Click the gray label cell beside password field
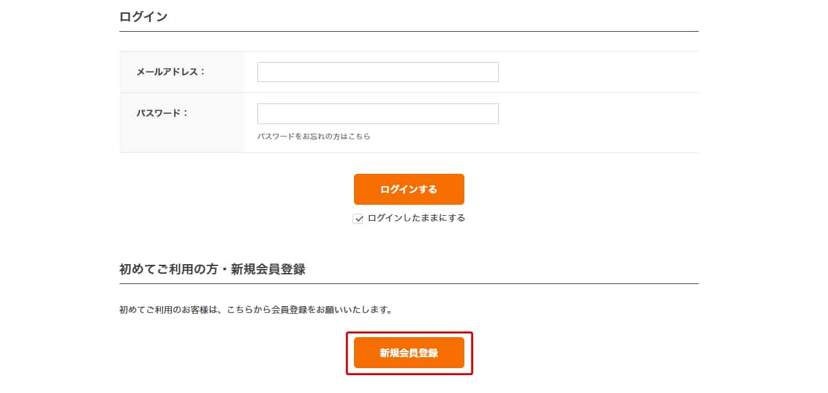828x393 pixels. [x=181, y=123]
